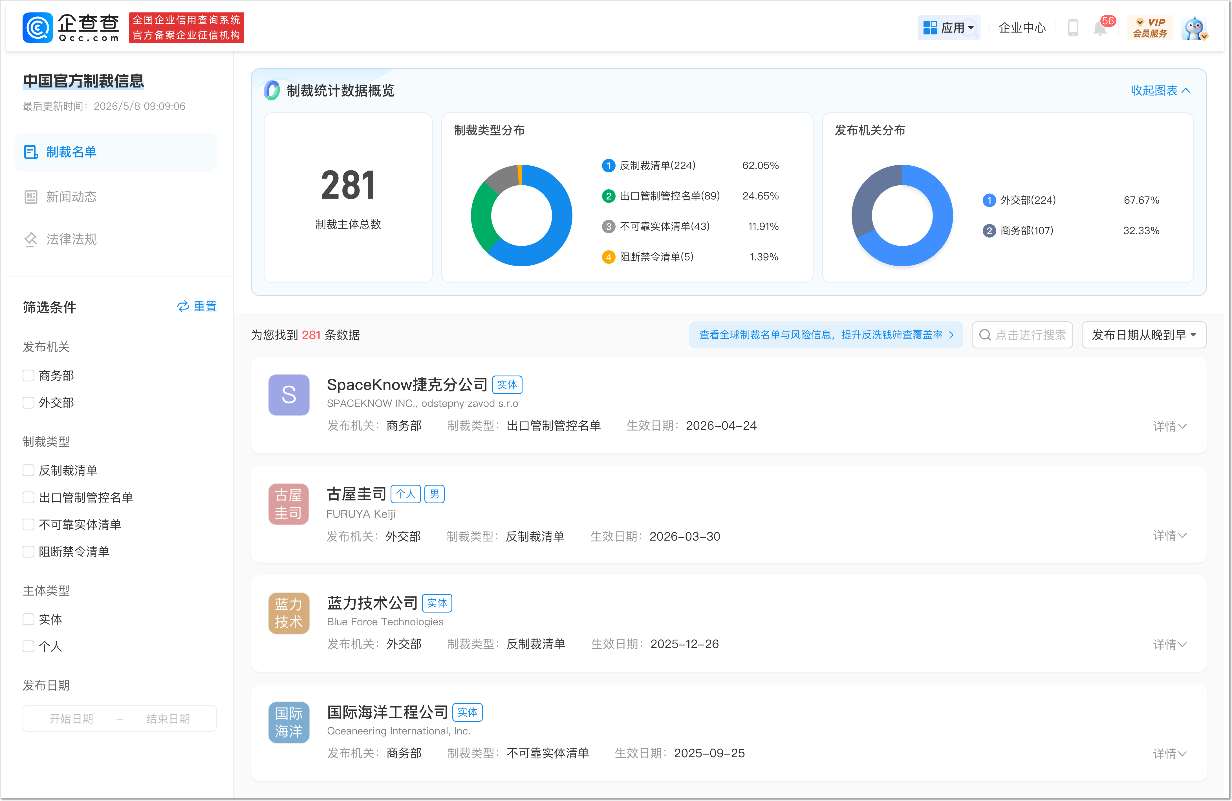Click legend badge 2 for 商务部
The height and width of the screenshot is (801, 1232).
[989, 231]
